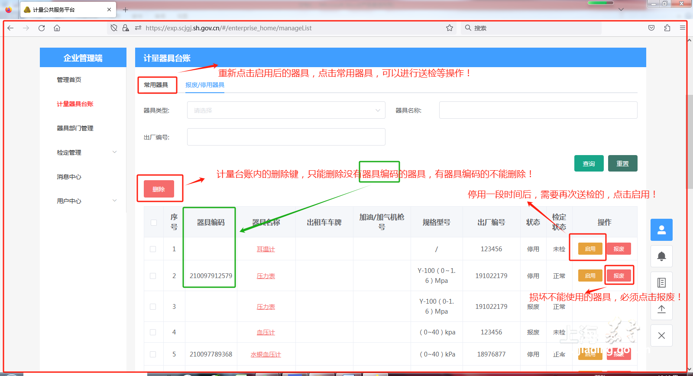The image size is (693, 376).
Task: Open 管理首页 in sidebar
Action: (69, 80)
